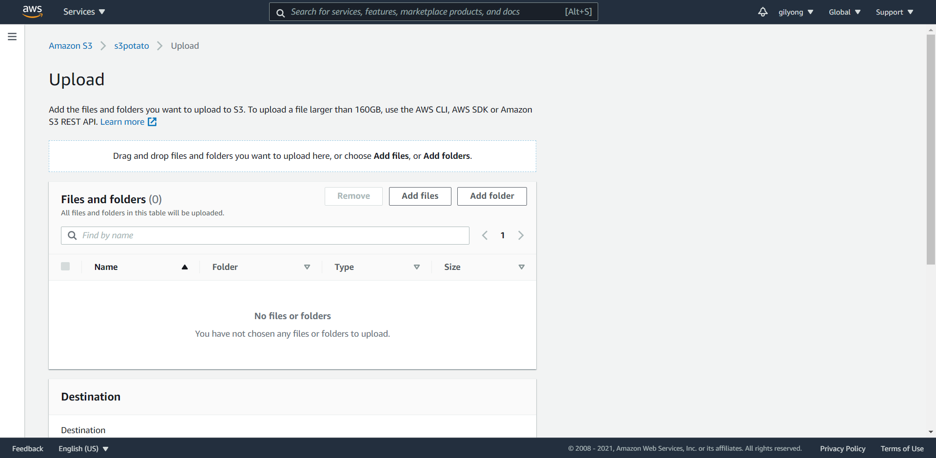Image resolution: width=936 pixels, height=458 pixels.
Task: Click the 'No files or folders' message
Action: 292,316
